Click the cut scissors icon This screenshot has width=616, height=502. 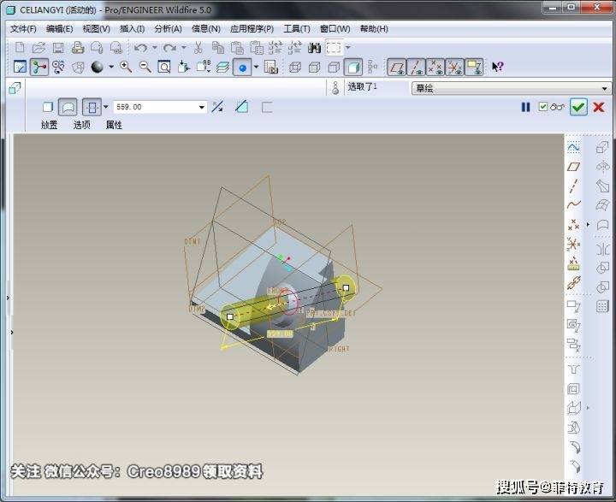click(x=198, y=48)
